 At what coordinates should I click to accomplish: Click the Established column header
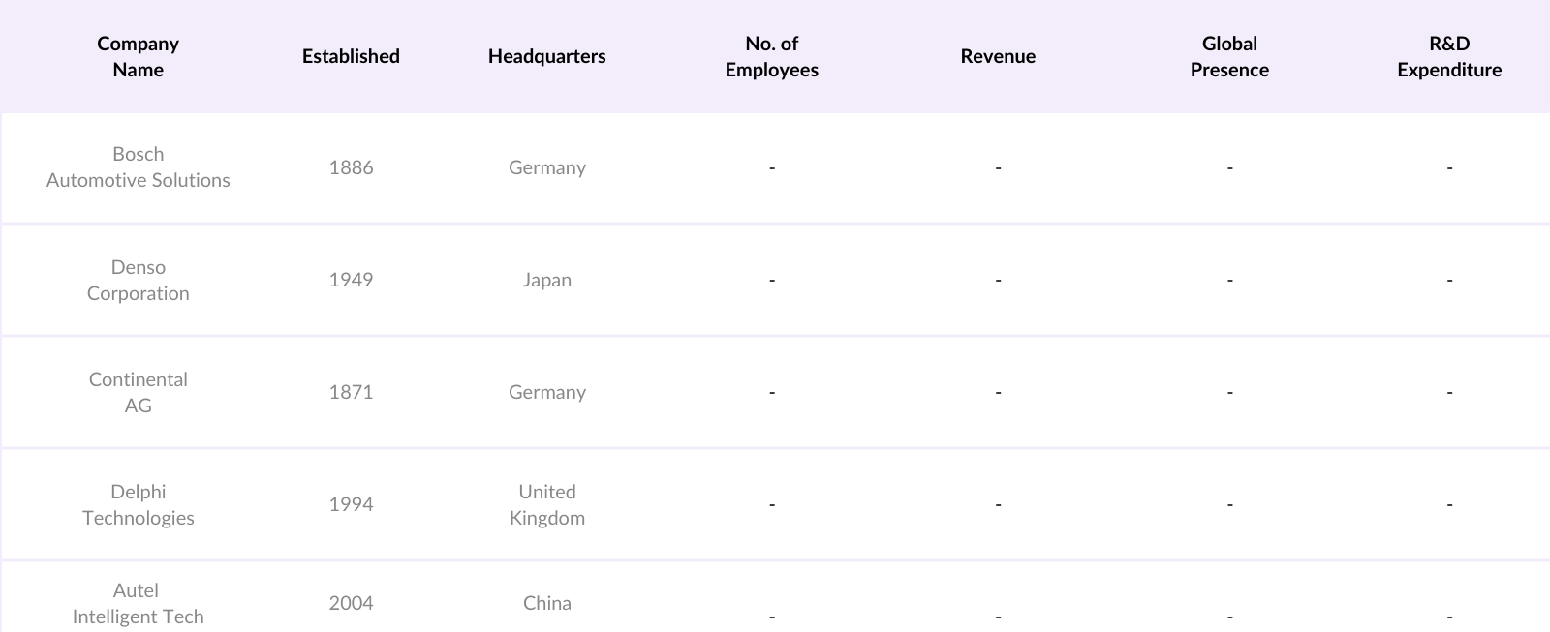351,56
